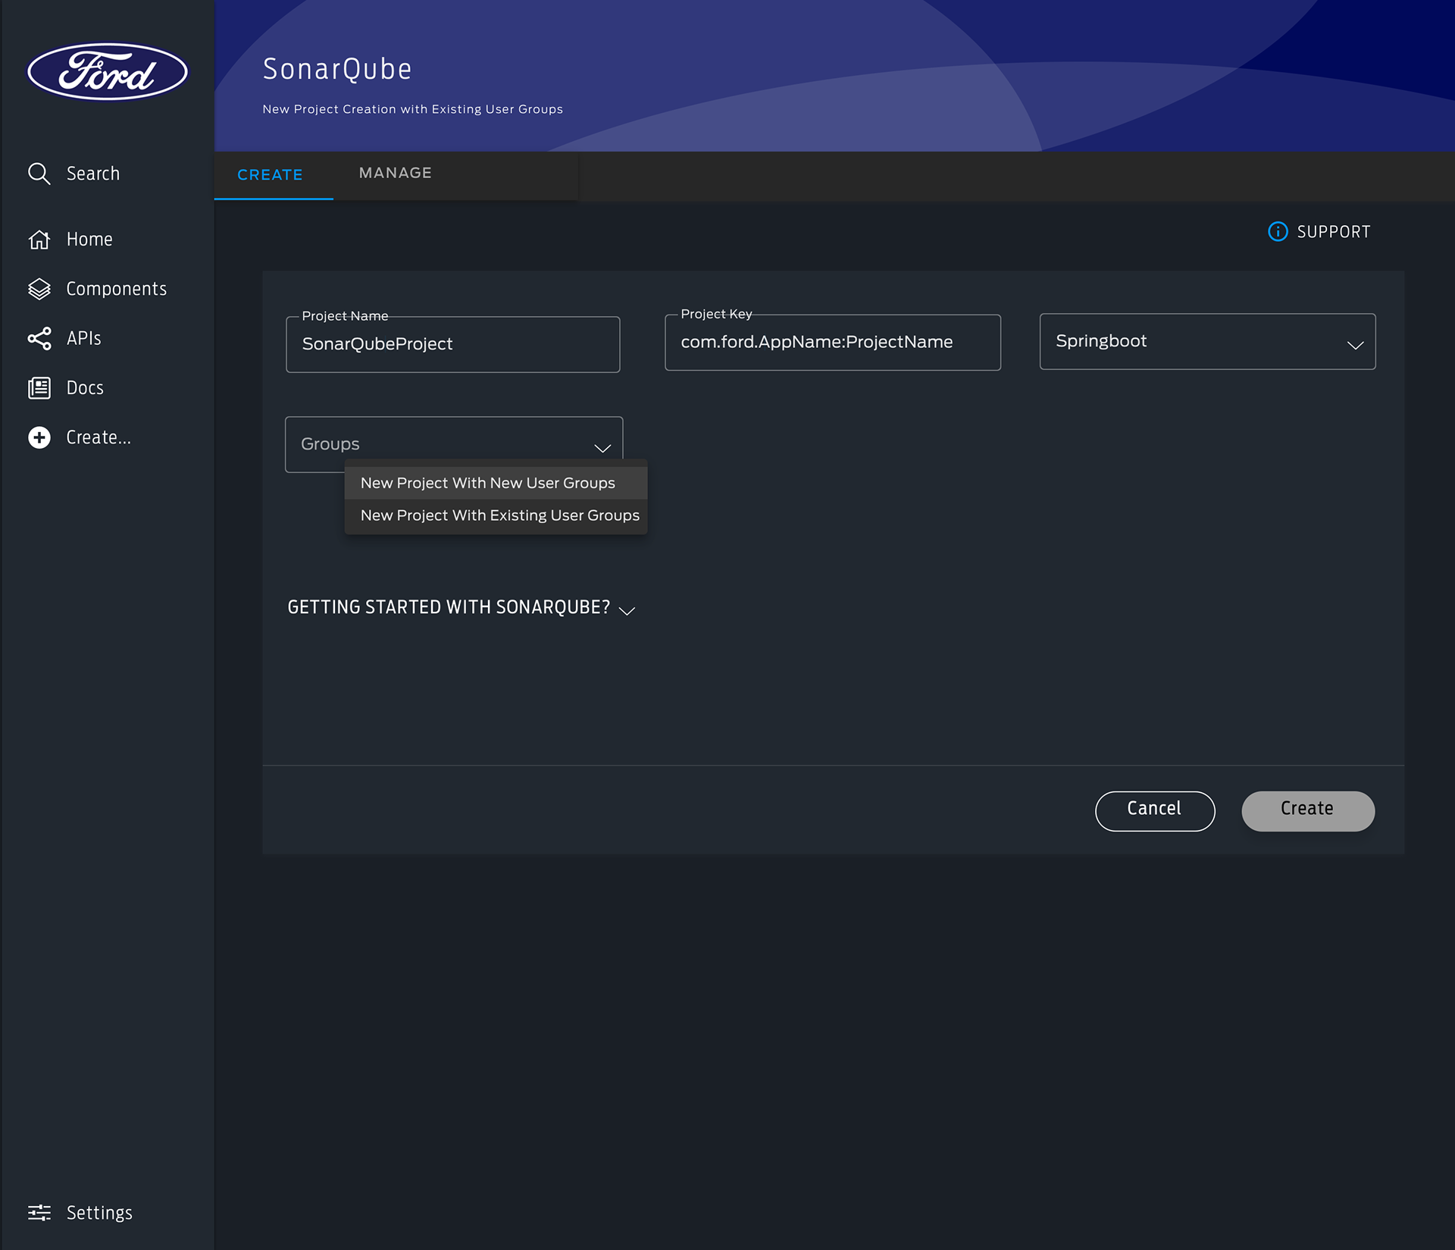Click the Springboot dropdown chevron arrow
The height and width of the screenshot is (1250, 1455).
coord(1355,345)
